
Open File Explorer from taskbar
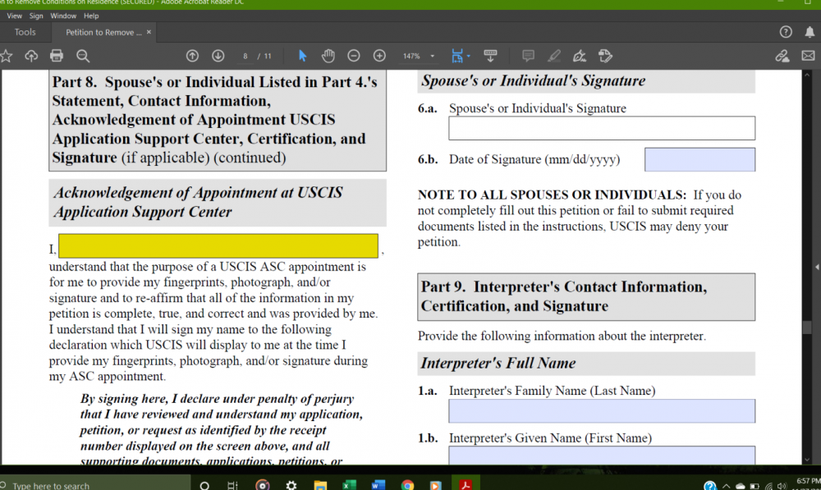(x=320, y=485)
